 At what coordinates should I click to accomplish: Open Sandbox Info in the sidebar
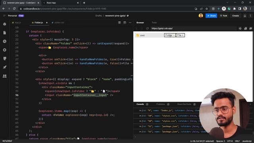pyautogui.click(x=5, y=24)
